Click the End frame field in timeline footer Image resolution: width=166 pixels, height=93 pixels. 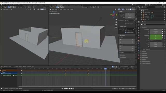click(x=132, y=89)
